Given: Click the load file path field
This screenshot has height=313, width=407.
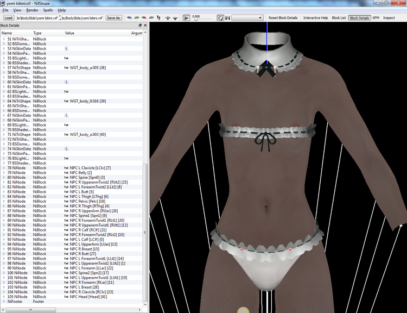Looking at the screenshot, I should click(37, 18).
